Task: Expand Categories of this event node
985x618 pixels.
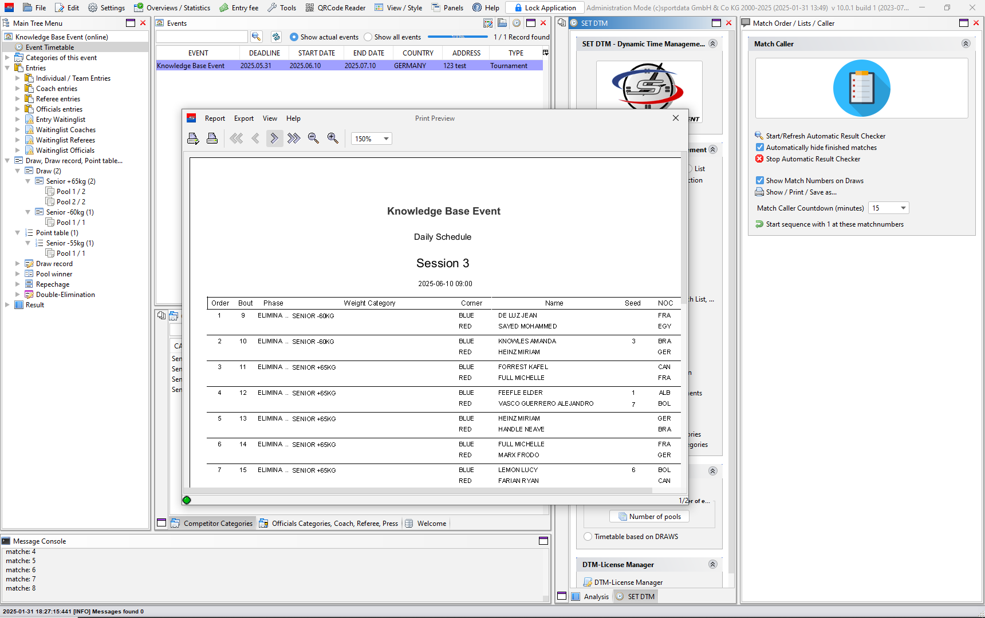Action: (x=7, y=57)
